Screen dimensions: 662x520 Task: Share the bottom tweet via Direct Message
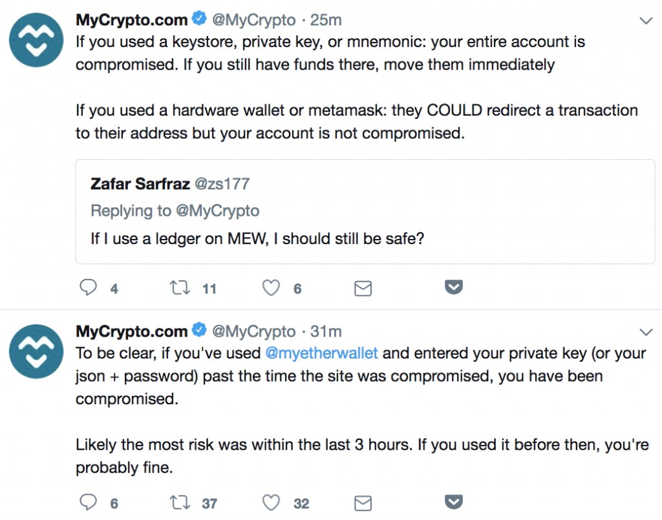click(363, 502)
